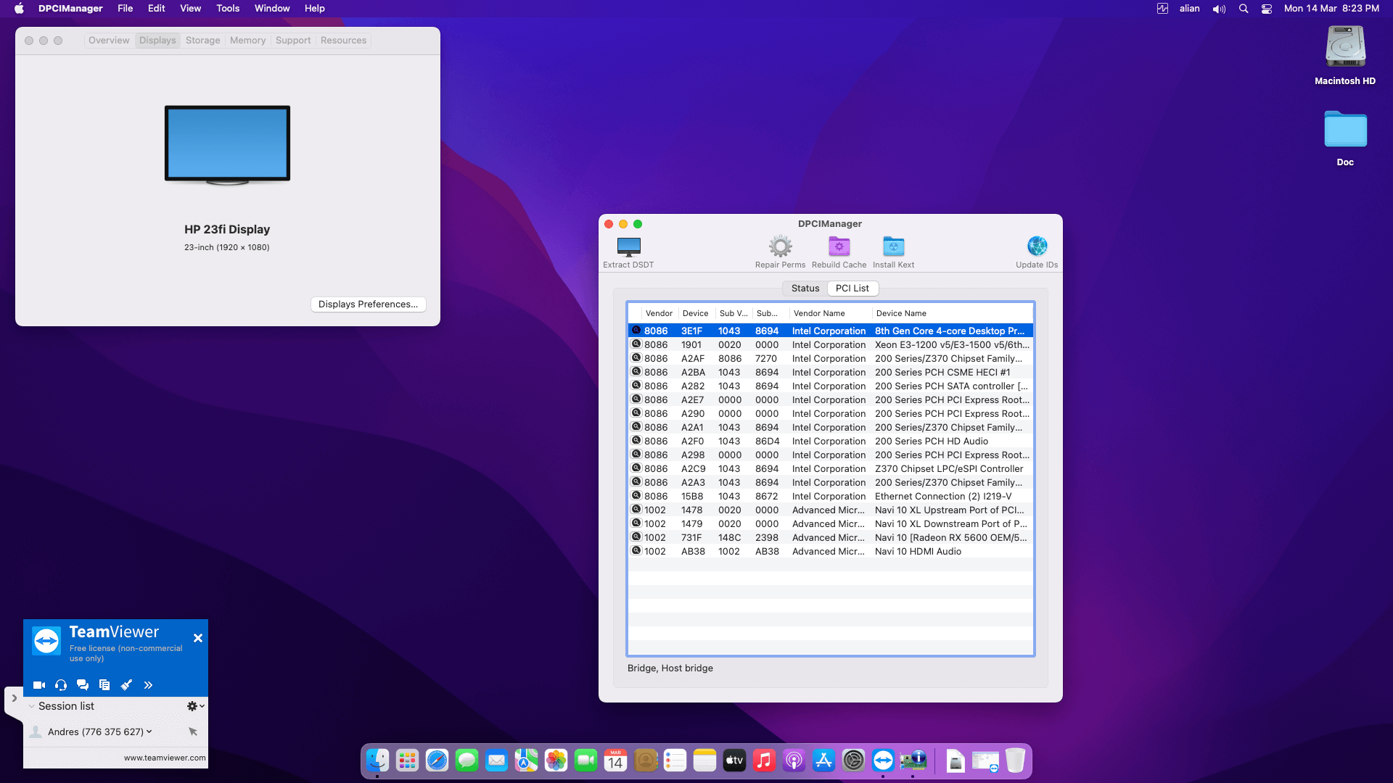Open the TeamViewer file transfer icon

tap(104, 685)
